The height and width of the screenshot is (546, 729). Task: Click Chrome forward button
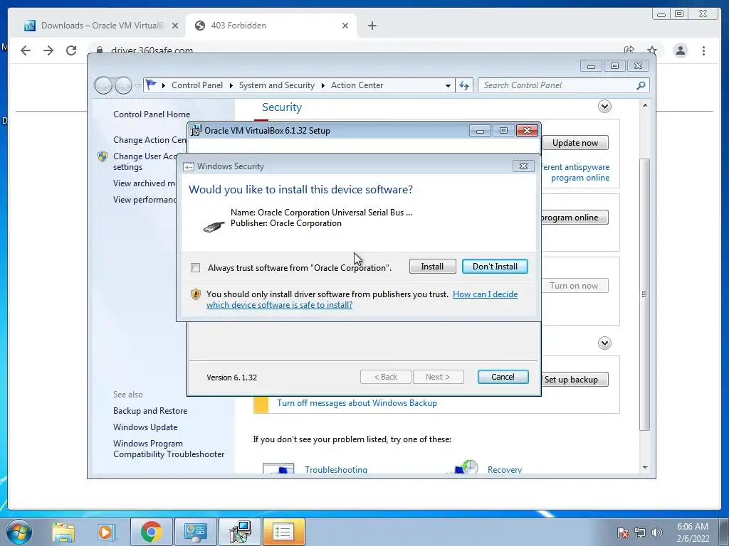coord(48,50)
